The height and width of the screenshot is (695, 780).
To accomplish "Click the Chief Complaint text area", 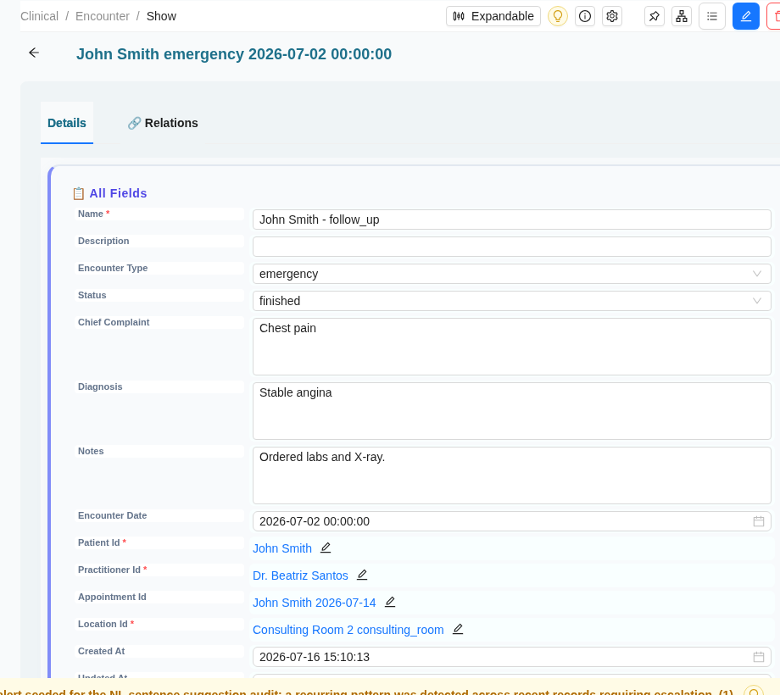I will tap(512, 347).
